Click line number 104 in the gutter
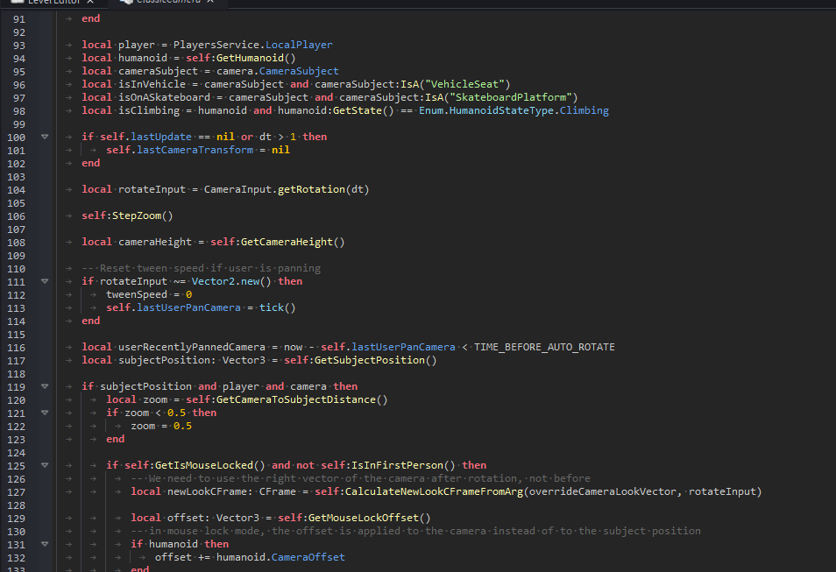This screenshot has height=572, width=836. point(16,190)
